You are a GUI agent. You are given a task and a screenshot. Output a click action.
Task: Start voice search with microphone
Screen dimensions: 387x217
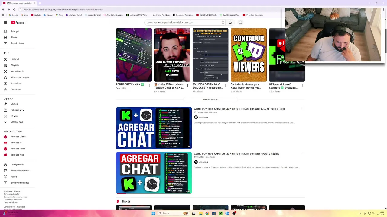click(240, 22)
